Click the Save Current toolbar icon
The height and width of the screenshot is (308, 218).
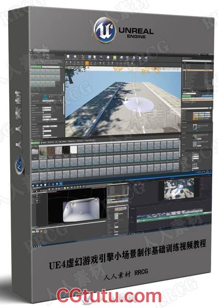coord(68,57)
